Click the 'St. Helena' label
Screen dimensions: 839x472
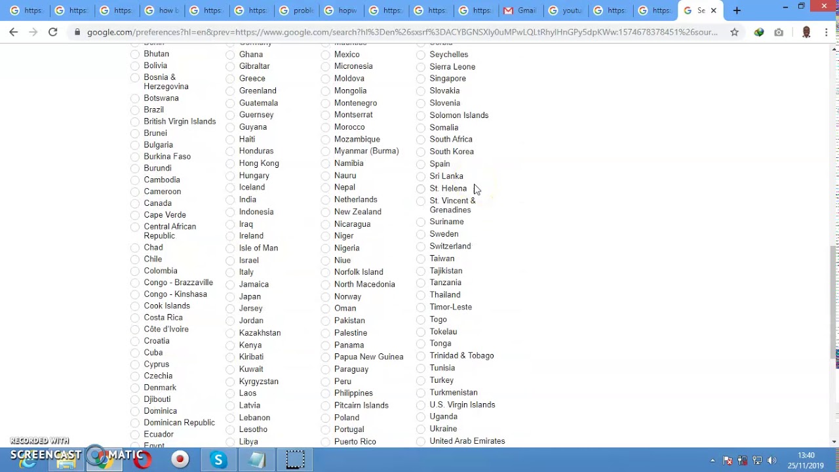click(448, 188)
